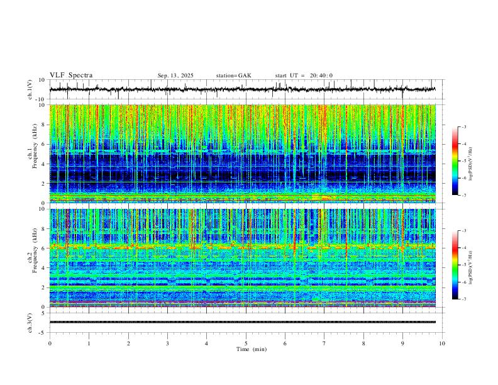Click the ch.2 bright band near 6 kHz
Screen dimensions: 498x385
(x=242, y=247)
